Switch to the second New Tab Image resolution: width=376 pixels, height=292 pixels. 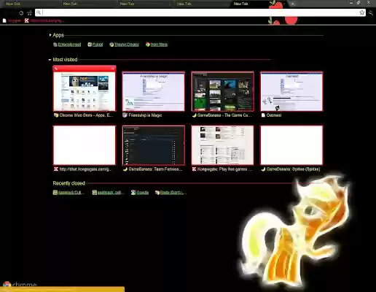[x=70, y=4]
